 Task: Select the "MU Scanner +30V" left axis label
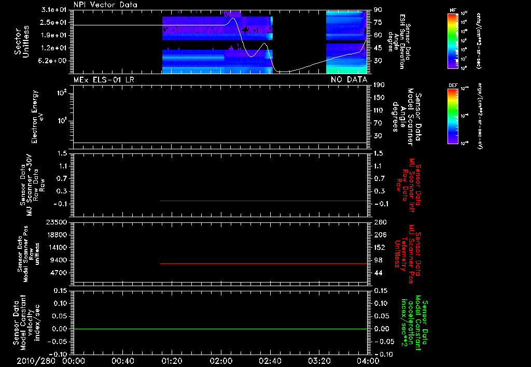(x=29, y=186)
